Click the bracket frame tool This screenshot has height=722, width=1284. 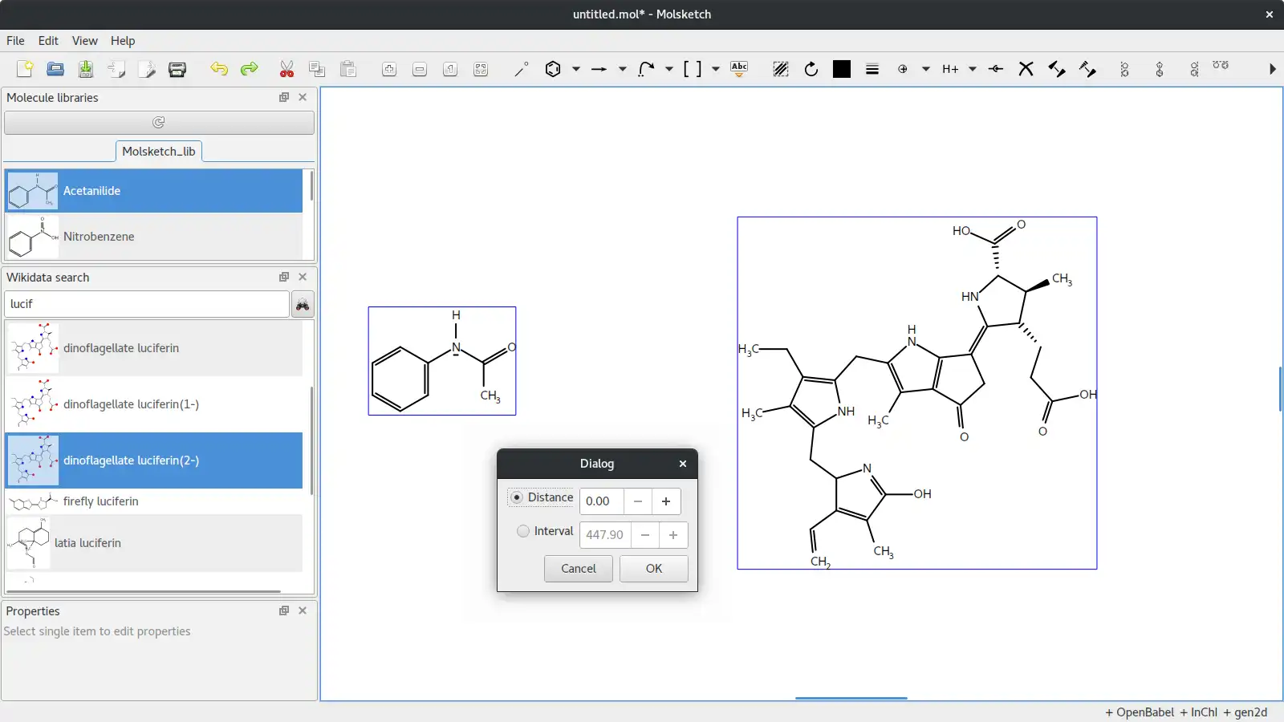coord(692,70)
